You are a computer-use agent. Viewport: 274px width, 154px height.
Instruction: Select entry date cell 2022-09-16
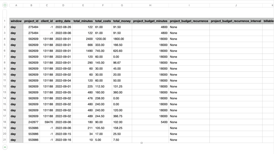click(x=63, y=140)
